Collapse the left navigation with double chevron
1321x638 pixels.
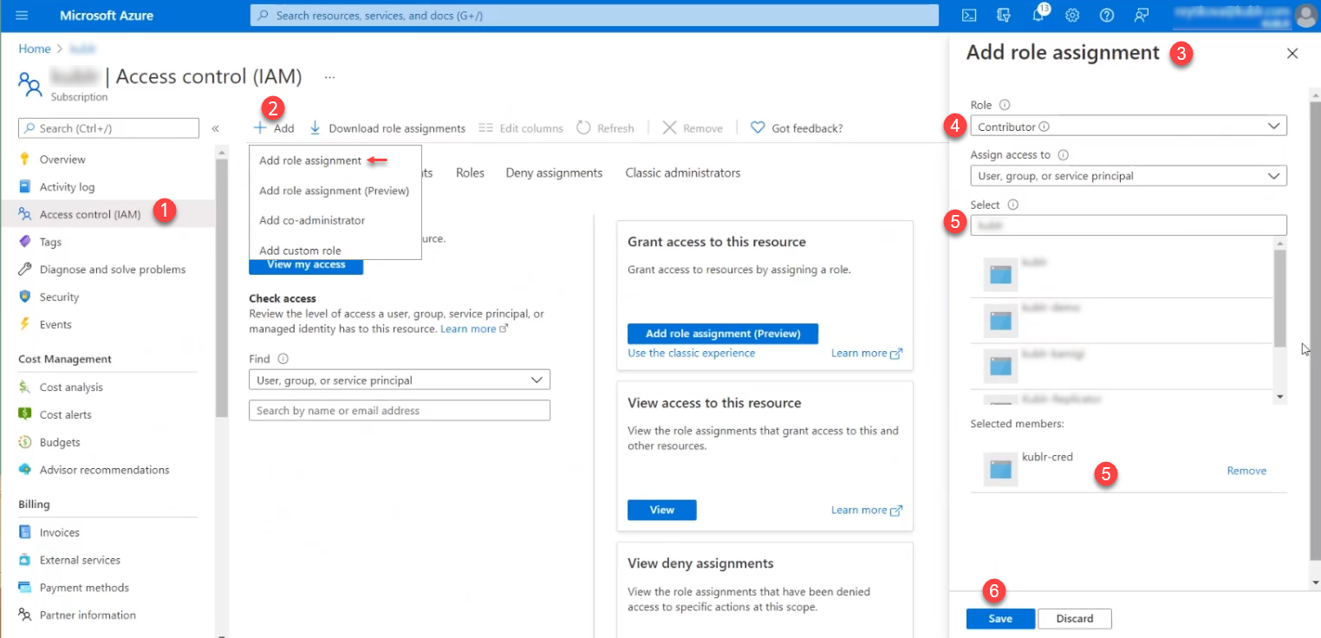pos(215,128)
